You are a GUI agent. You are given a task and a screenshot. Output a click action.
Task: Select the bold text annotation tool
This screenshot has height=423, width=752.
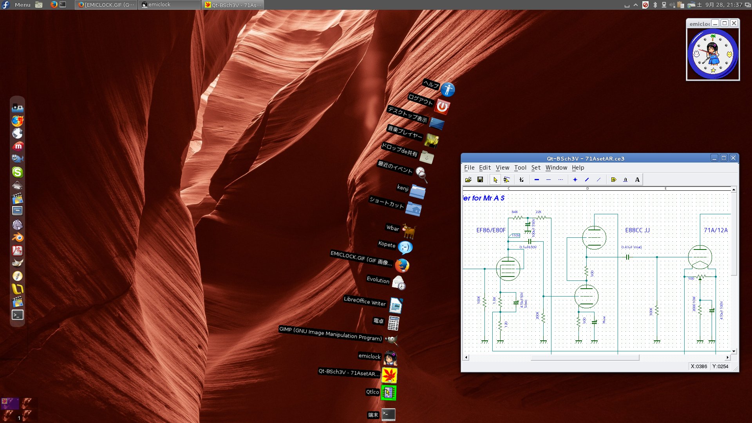pos(638,179)
